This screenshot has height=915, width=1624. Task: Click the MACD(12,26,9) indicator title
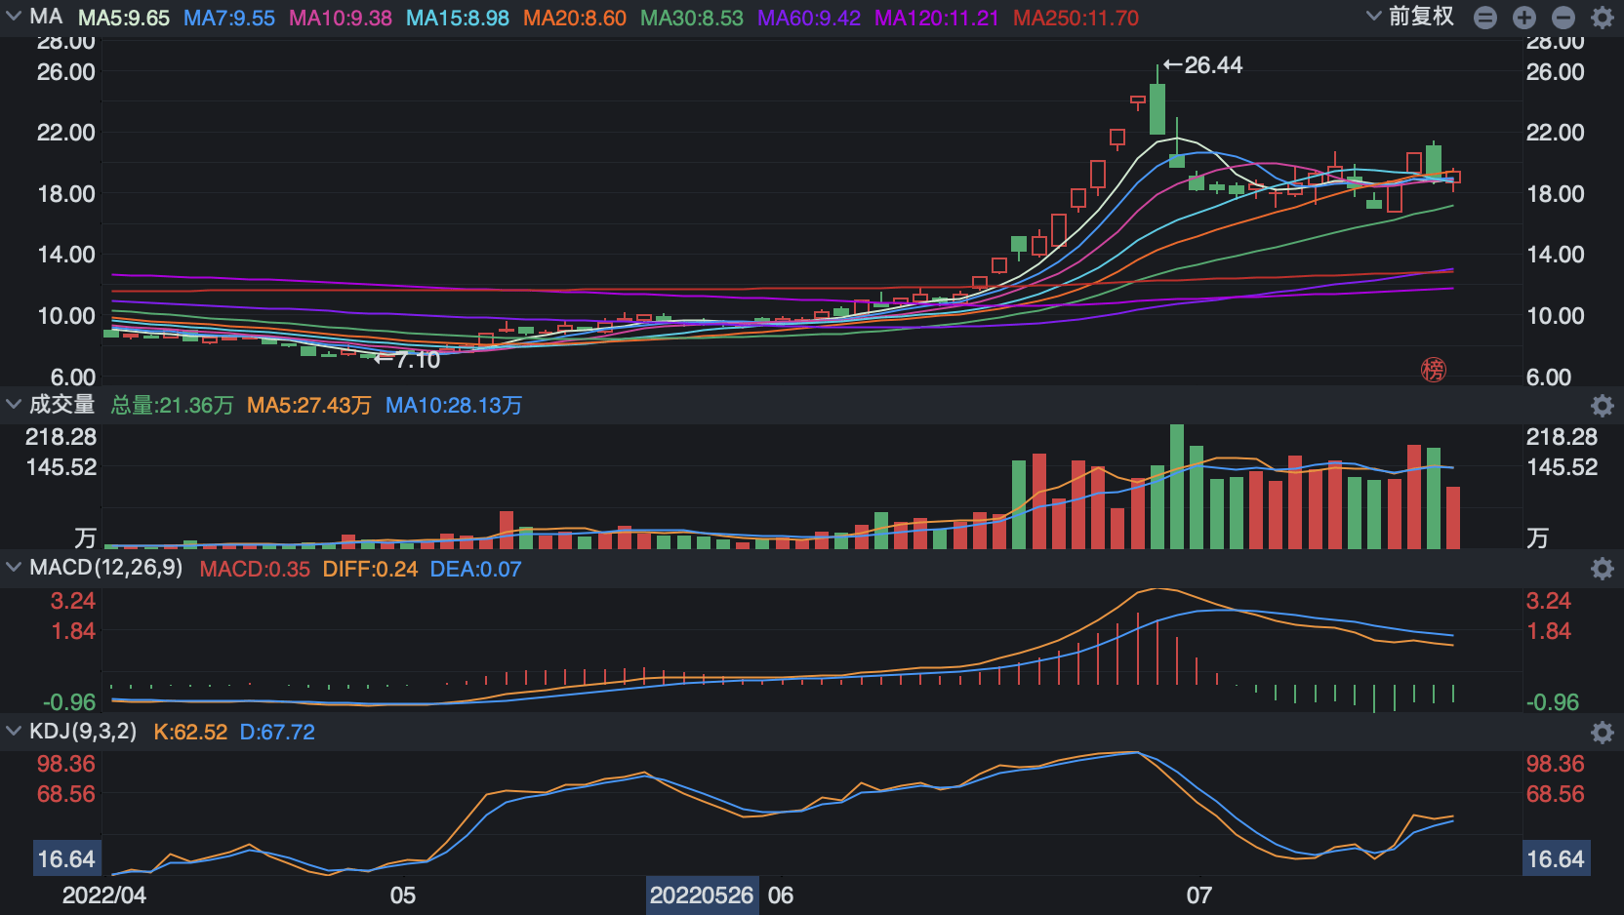coord(106,567)
